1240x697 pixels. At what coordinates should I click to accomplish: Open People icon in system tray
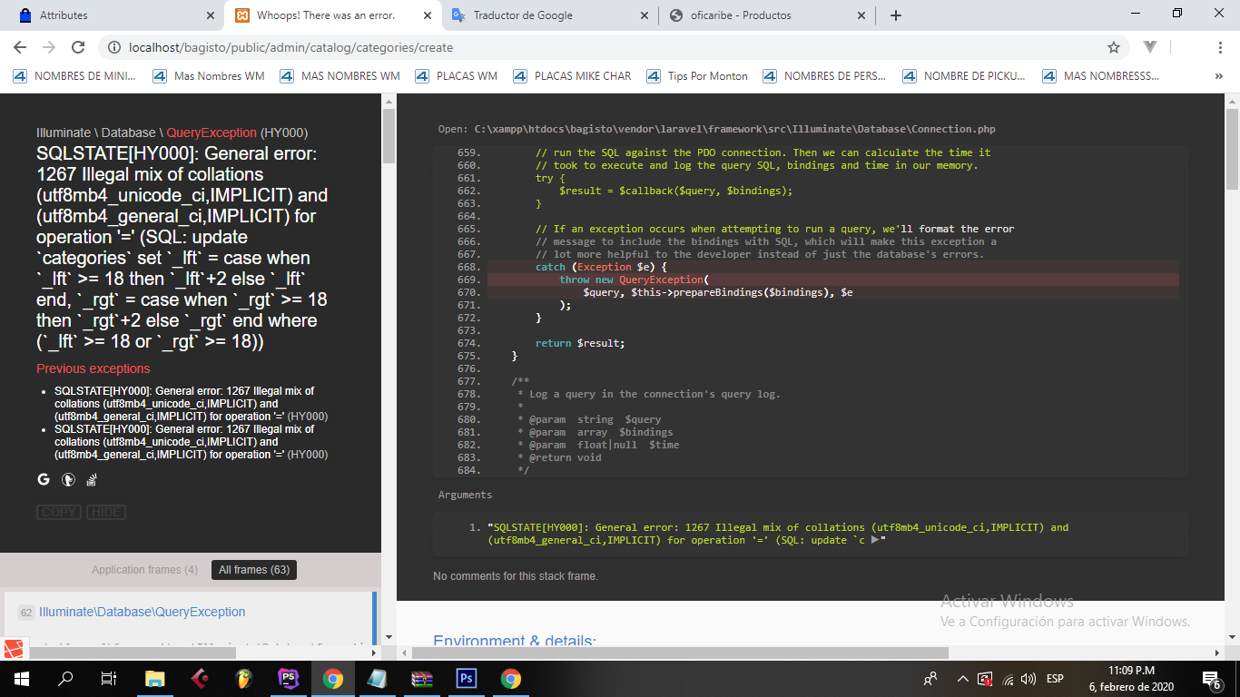pyautogui.click(x=930, y=679)
